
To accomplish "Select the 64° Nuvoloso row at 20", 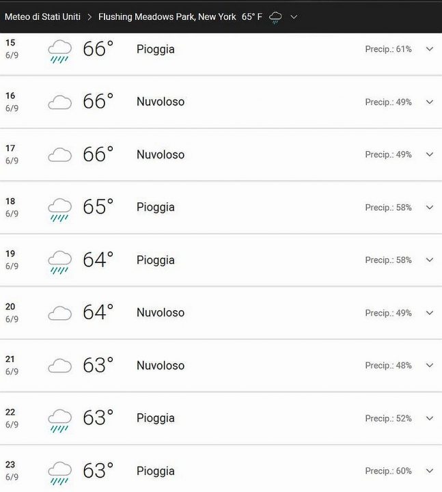I will 221,312.
